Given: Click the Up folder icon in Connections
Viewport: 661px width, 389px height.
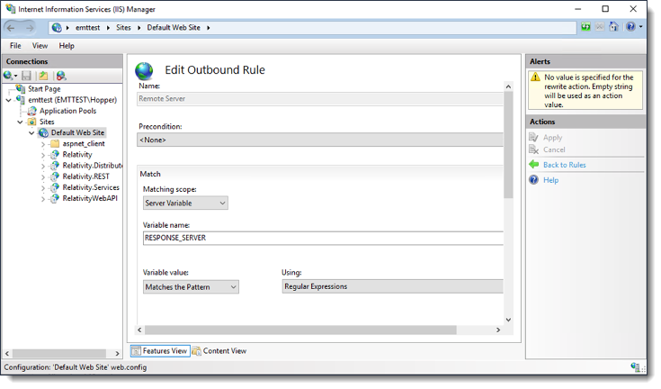Looking at the screenshot, I should click(43, 76).
